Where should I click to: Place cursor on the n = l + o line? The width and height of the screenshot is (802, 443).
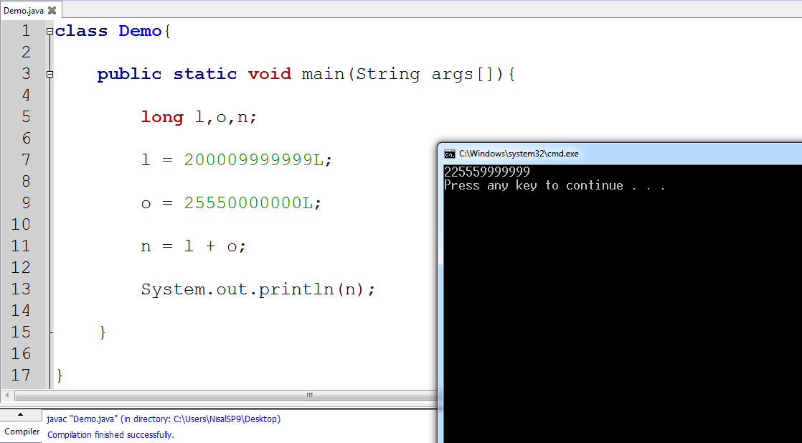pos(194,246)
